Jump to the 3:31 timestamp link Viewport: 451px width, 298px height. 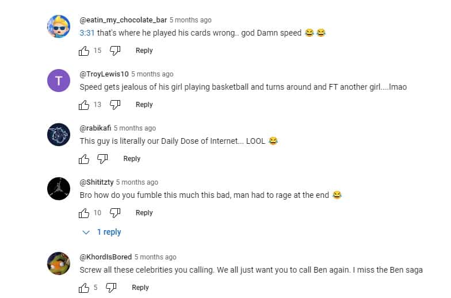(87, 33)
